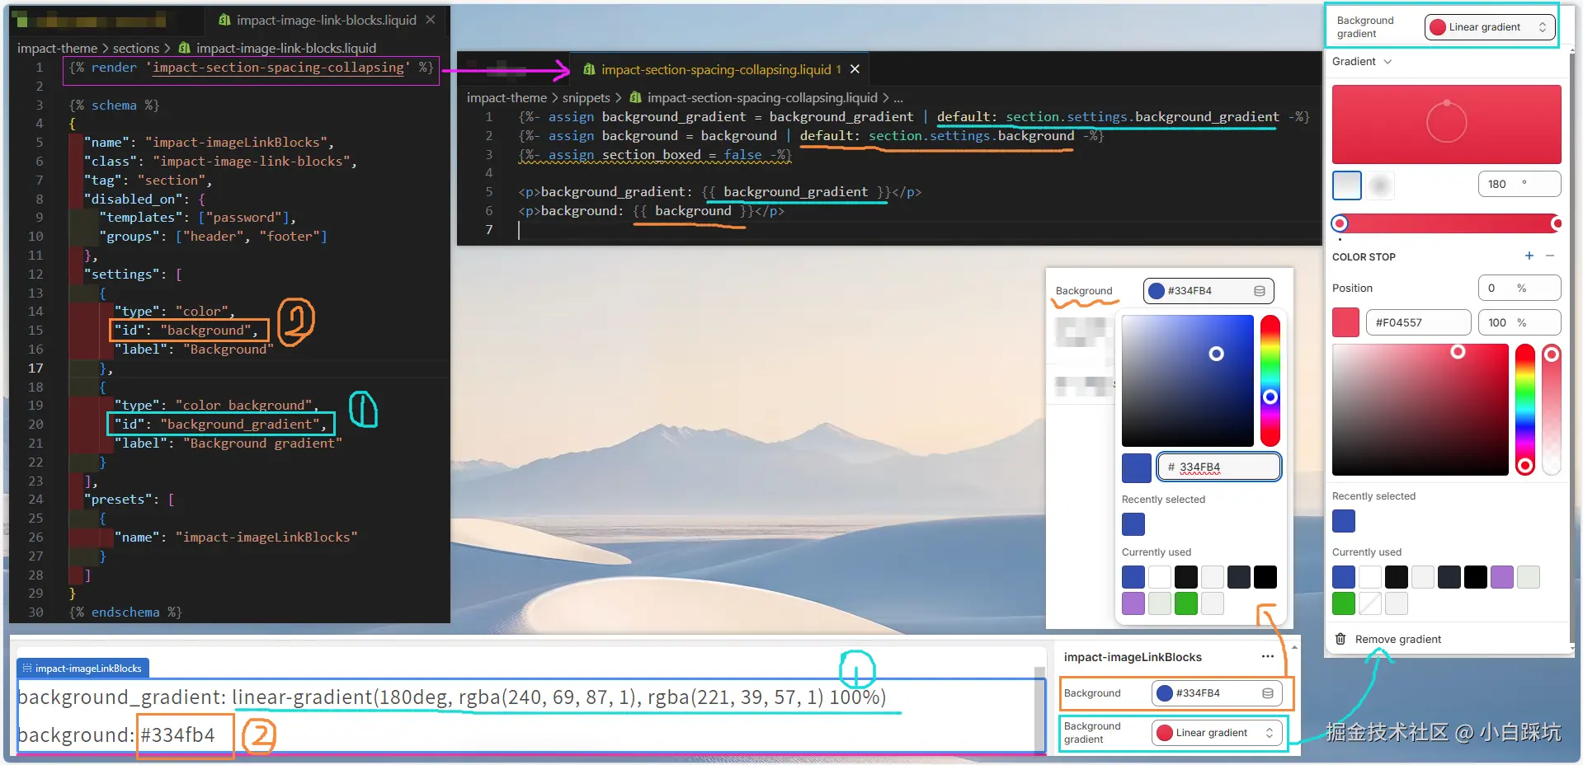Click impact-imageLinkBlocks title in settings panel

point(1133,657)
